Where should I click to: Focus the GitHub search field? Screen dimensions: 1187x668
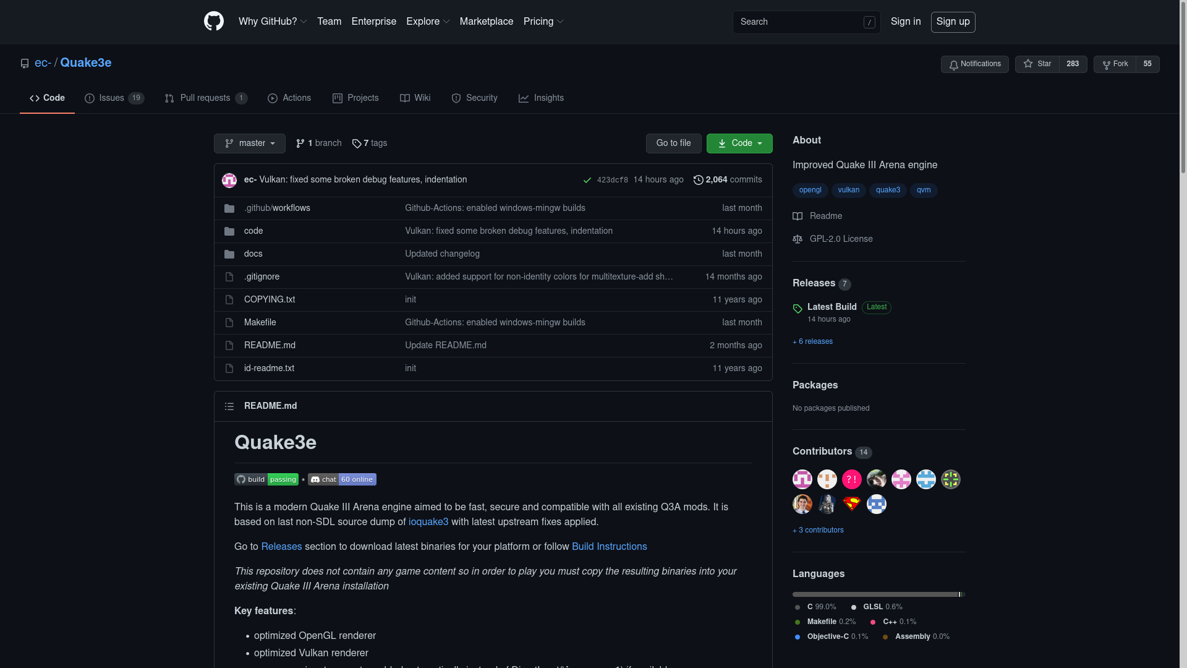coord(798,22)
